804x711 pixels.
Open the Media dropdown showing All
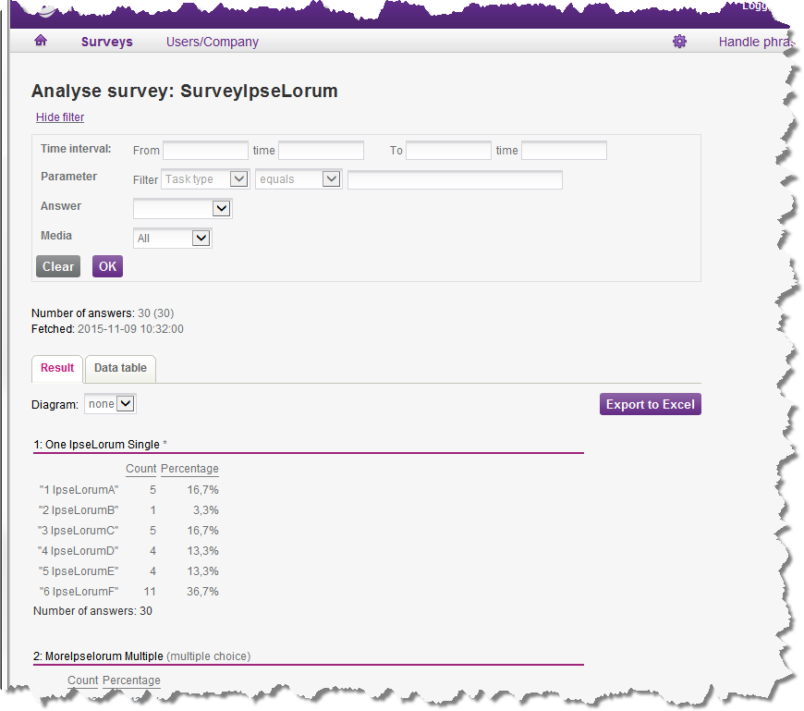173,239
